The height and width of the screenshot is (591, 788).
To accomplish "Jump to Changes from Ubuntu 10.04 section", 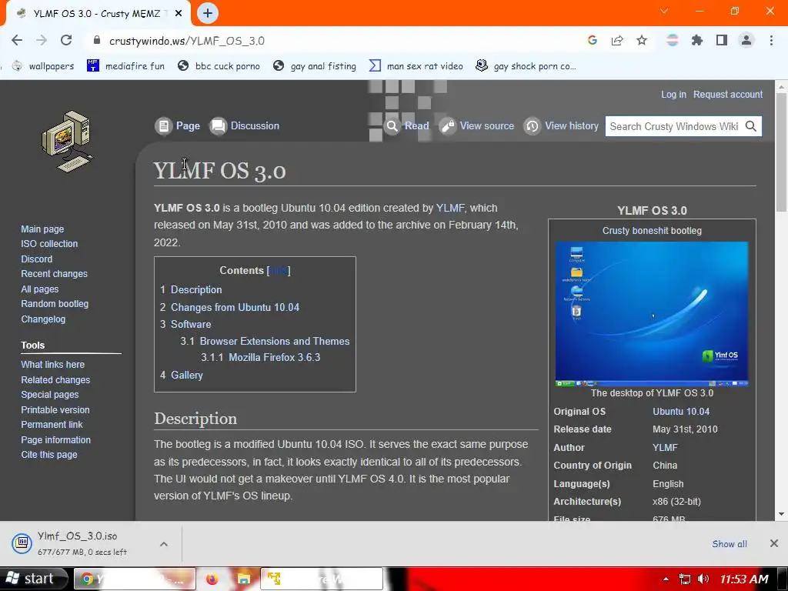I will 235,307.
